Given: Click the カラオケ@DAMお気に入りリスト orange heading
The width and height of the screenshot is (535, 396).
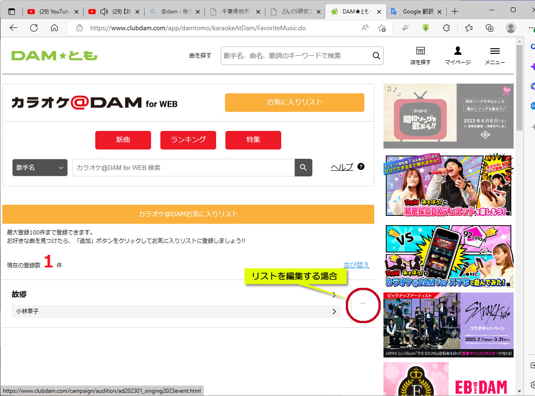Looking at the screenshot, I should point(188,214).
